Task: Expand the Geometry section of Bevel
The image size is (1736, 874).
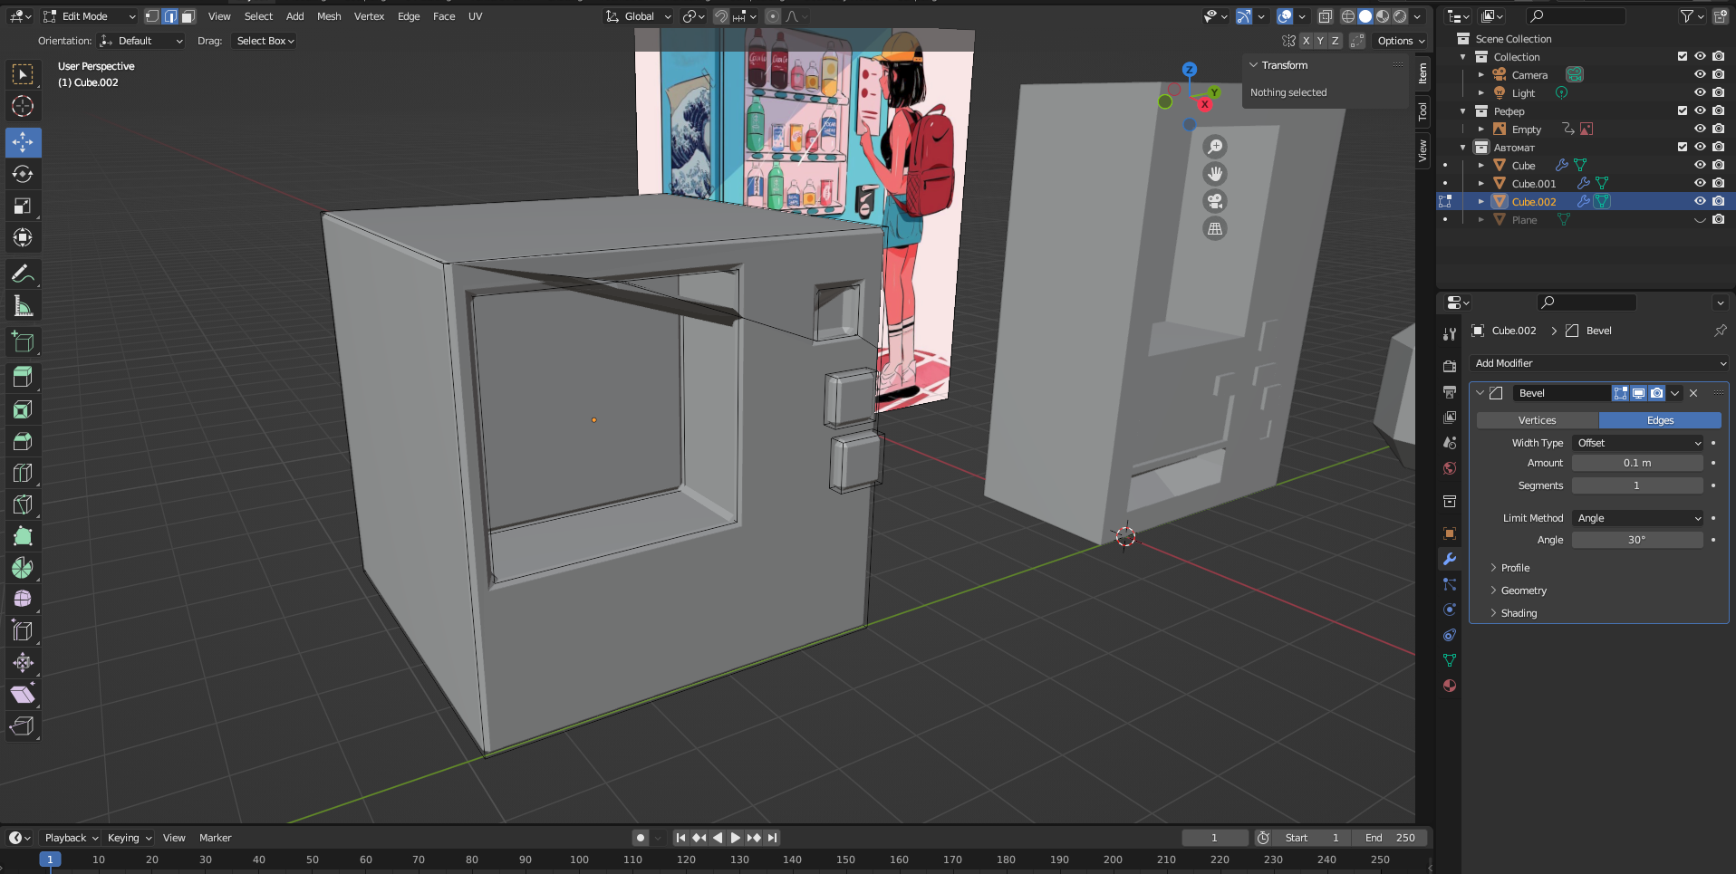Action: pyautogui.click(x=1523, y=591)
